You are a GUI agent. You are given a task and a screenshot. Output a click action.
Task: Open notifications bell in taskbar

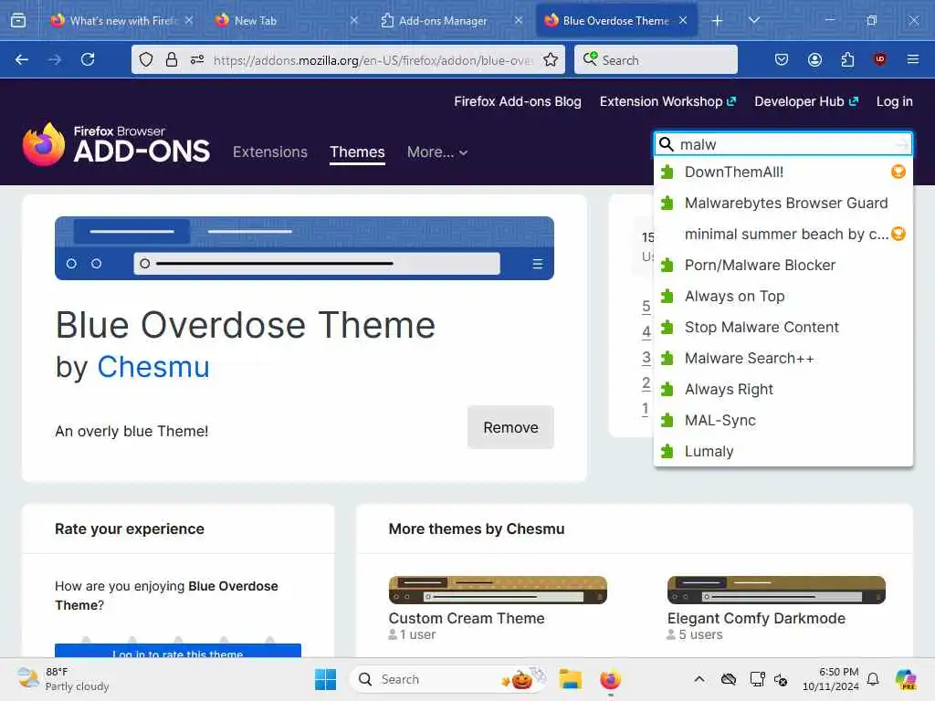tap(873, 679)
